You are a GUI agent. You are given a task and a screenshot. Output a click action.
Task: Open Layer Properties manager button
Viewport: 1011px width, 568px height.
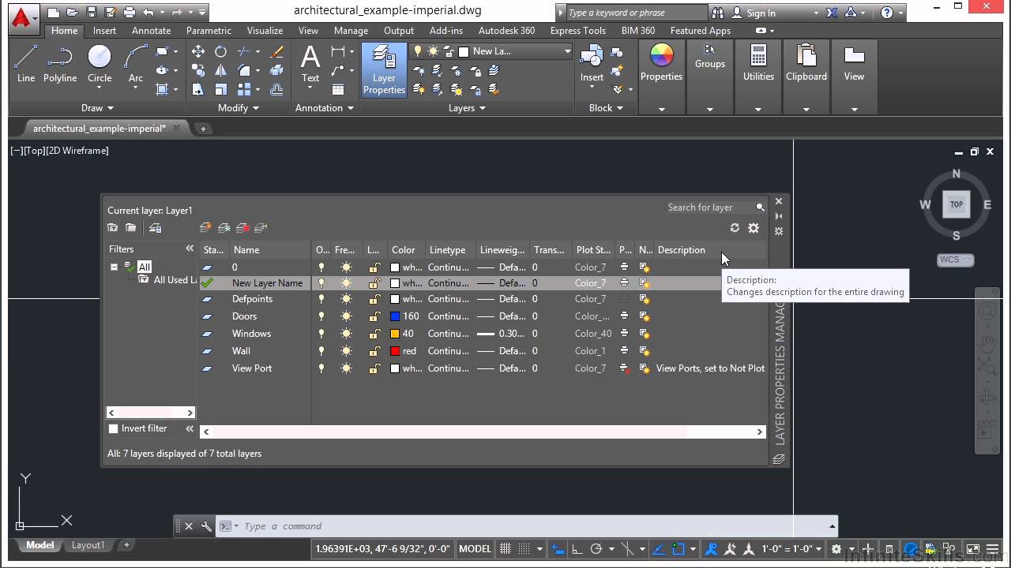coord(384,70)
